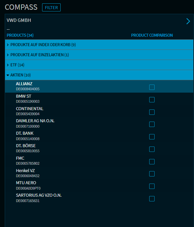The width and height of the screenshot is (194, 227).
Task: Enable comparison for Daimler AG NA O.N.
Action: [152, 124]
